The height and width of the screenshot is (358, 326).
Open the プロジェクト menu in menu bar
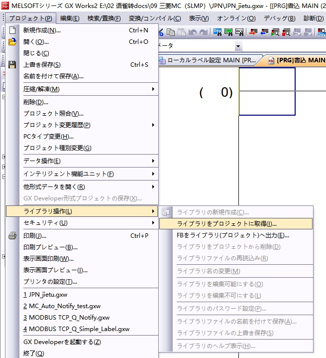(30, 18)
